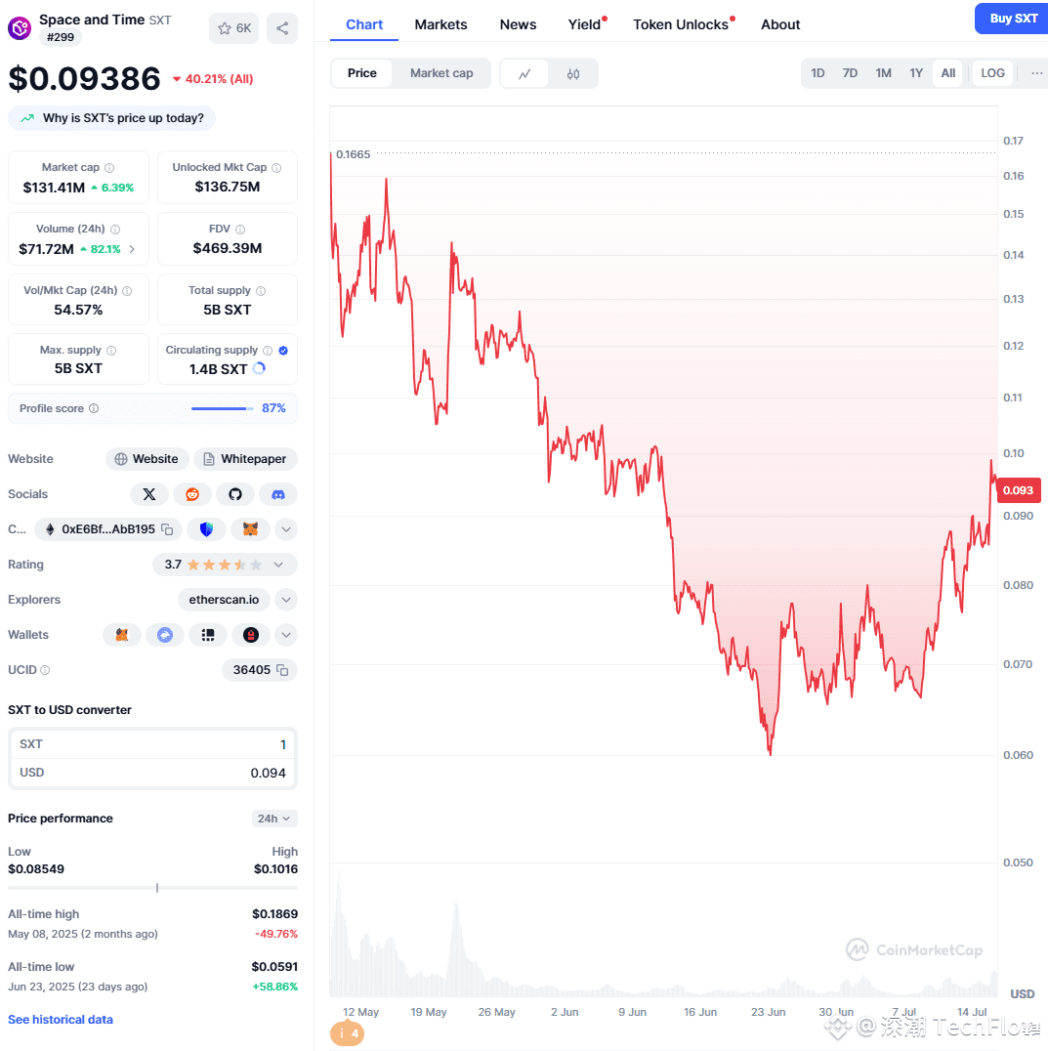Expand the contracts chevron dropdown
The image size is (1048, 1051).
tap(286, 529)
